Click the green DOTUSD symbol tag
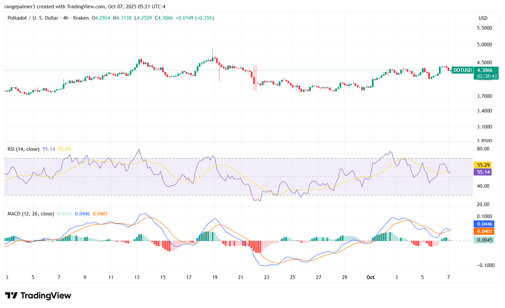 tap(462, 70)
